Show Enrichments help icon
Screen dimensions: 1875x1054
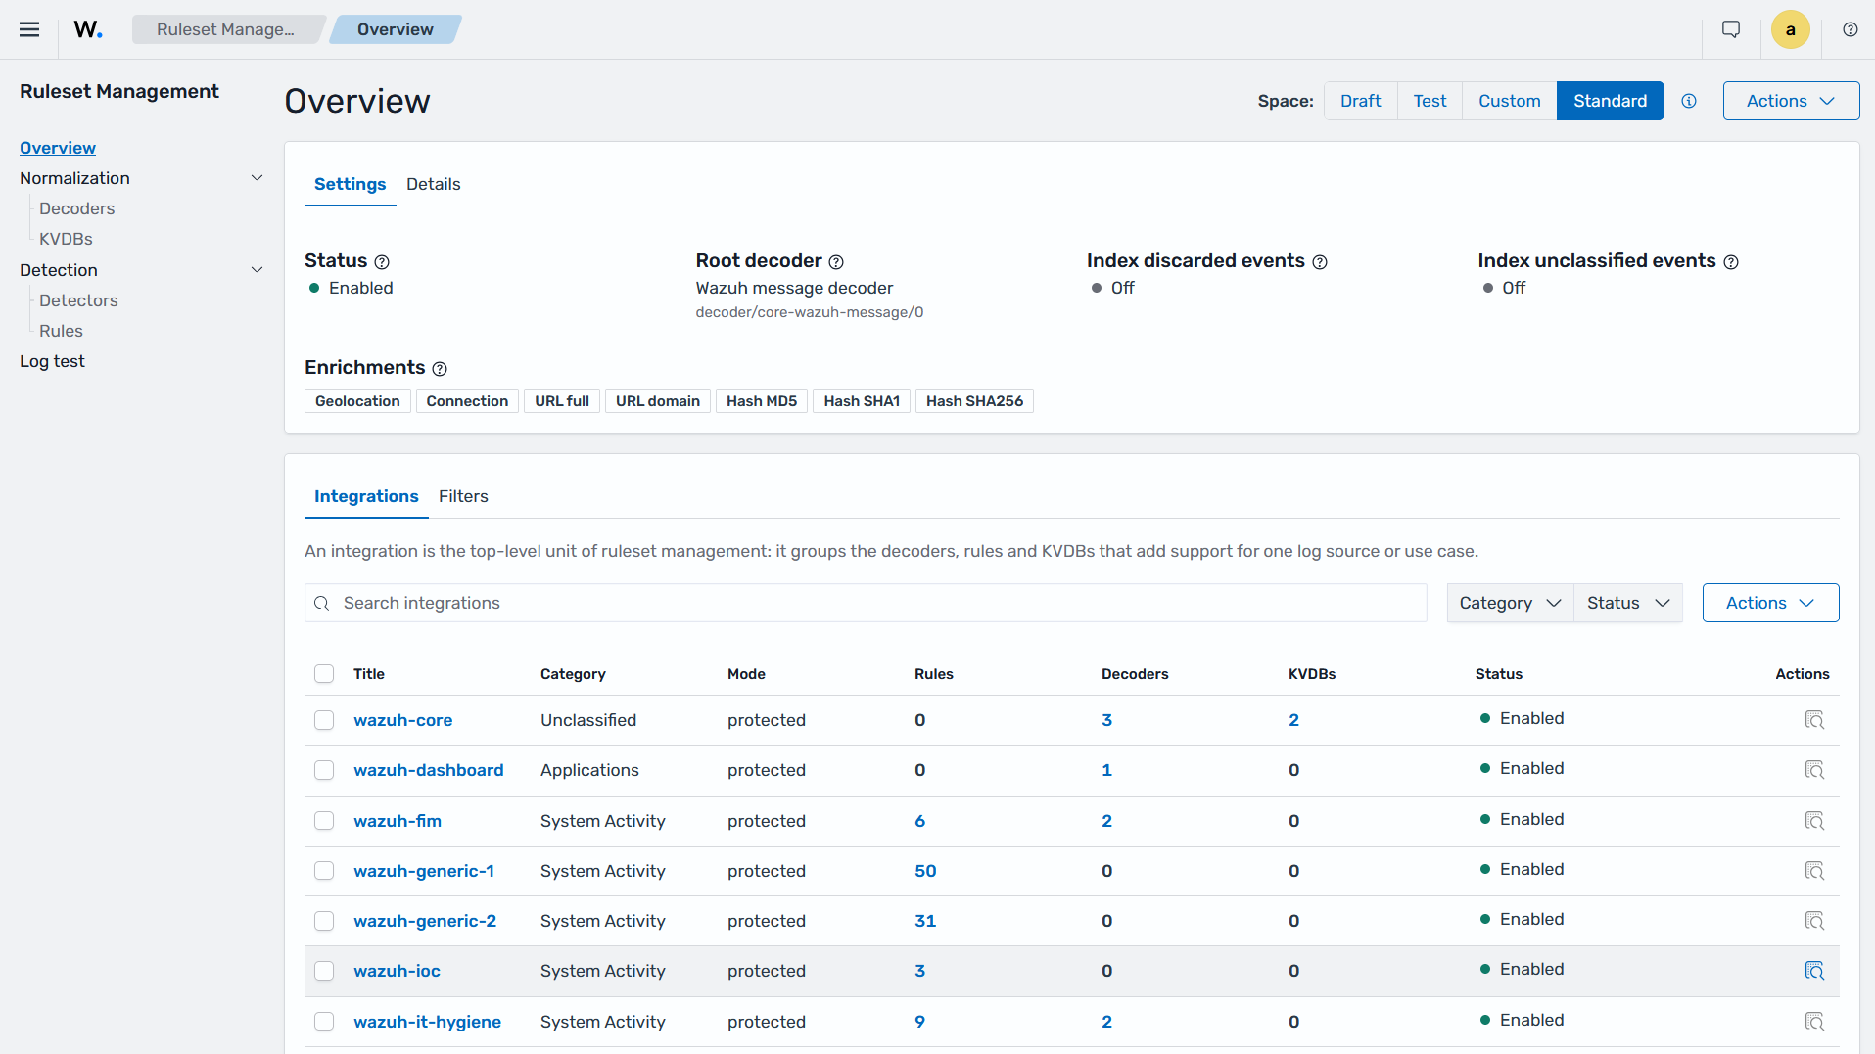click(x=440, y=369)
